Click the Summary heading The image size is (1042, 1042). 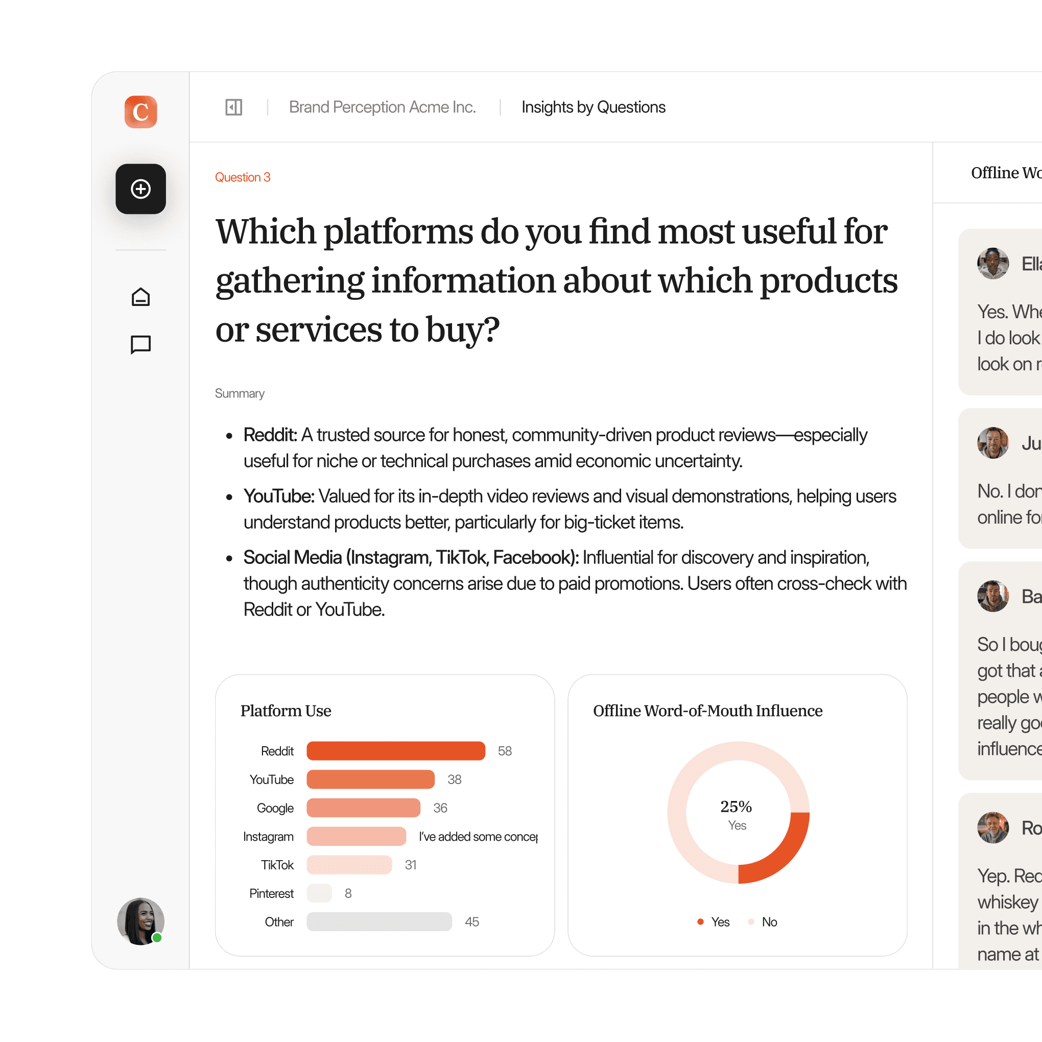pyautogui.click(x=240, y=393)
